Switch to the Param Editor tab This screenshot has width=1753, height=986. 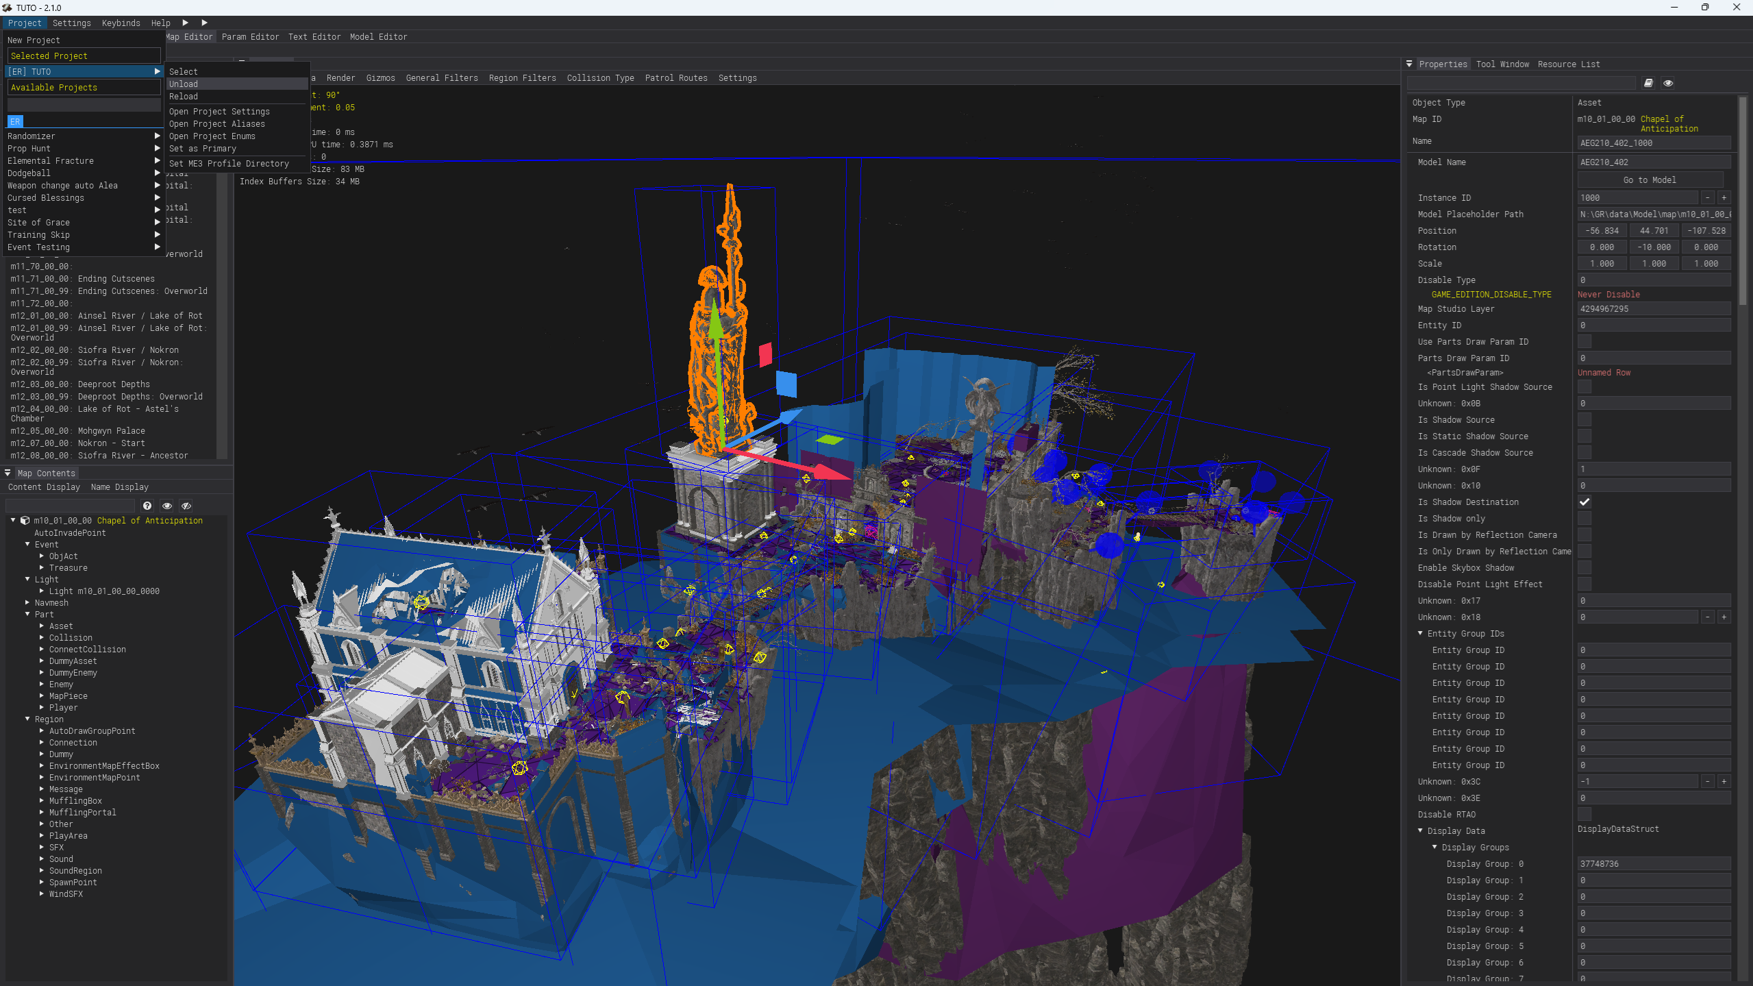[x=250, y=37]
